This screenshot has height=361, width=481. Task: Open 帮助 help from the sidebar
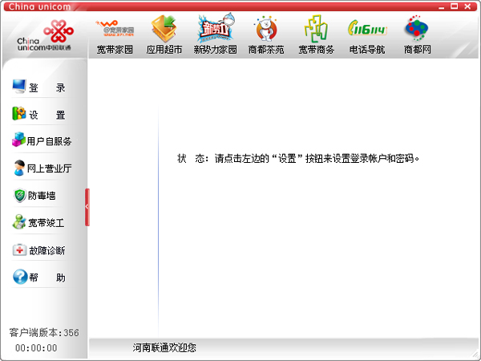44,278
